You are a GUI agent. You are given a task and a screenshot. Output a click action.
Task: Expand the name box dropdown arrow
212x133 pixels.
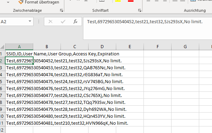coord(30,21)
